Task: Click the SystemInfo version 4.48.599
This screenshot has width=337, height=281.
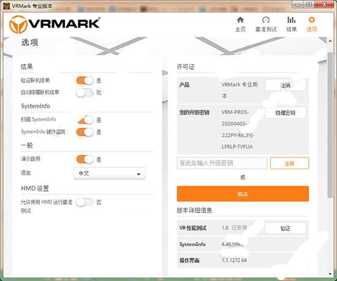Action: click(233, 244)
